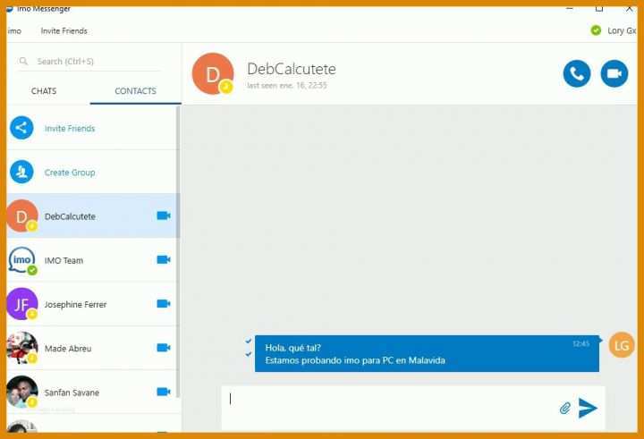Video call IMO Team from the contact list
Screen dimensions: 644x439
pyautogui.click(x=164, y=259)
